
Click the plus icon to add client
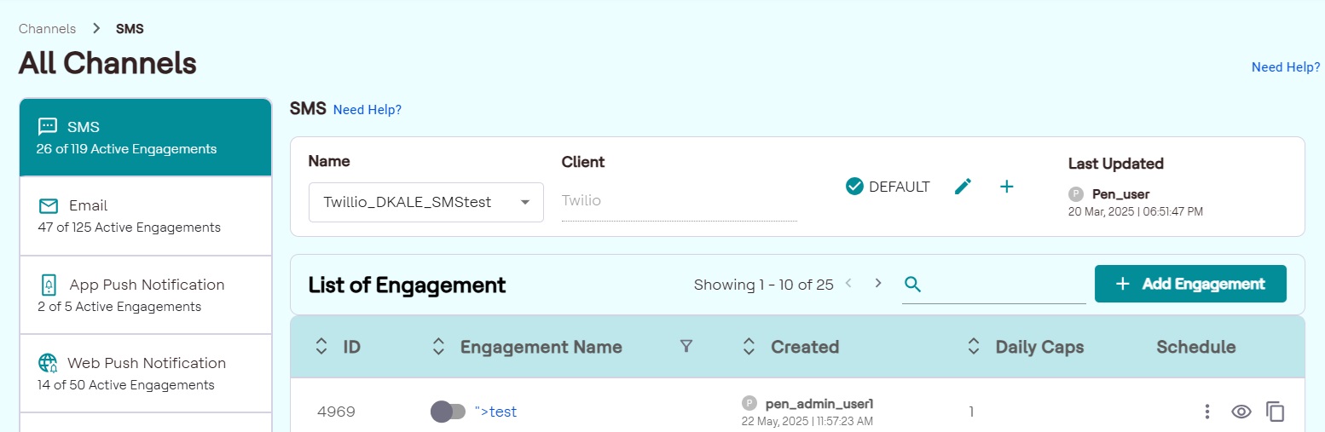(1006, 187)
